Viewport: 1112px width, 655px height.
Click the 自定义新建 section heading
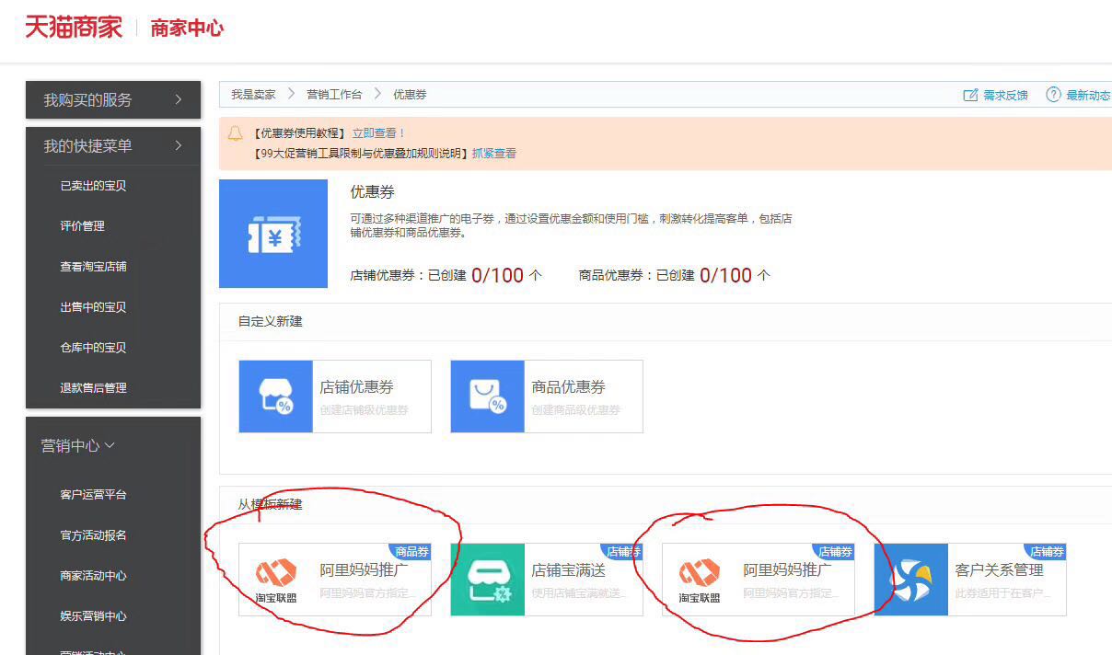pos(270,321)
